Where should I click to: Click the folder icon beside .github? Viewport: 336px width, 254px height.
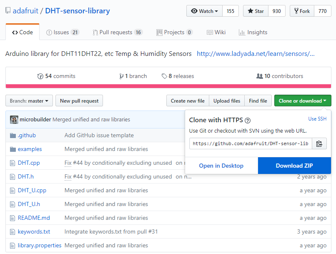pyautogui.click(x=13, y=136)
